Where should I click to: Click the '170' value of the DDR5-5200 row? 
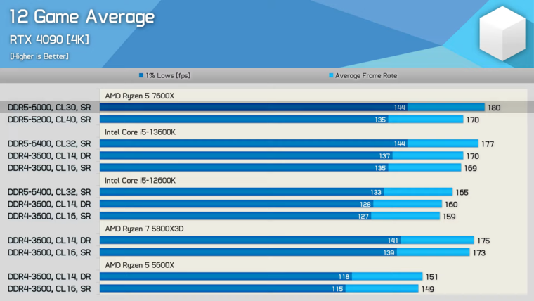click(x=473, y=120)
